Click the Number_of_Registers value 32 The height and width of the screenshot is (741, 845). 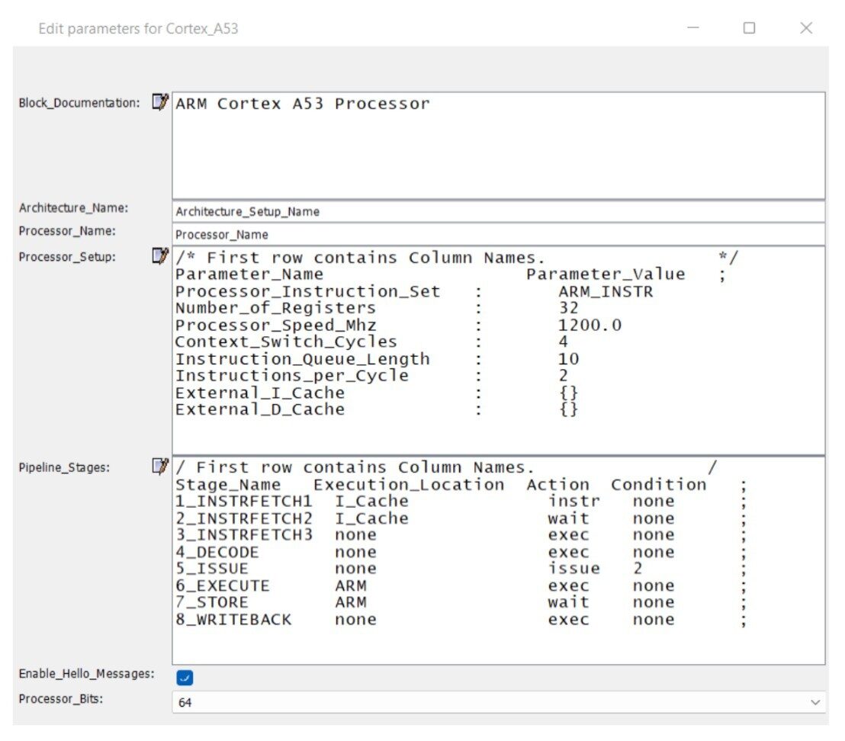click(x=568, y=308)
